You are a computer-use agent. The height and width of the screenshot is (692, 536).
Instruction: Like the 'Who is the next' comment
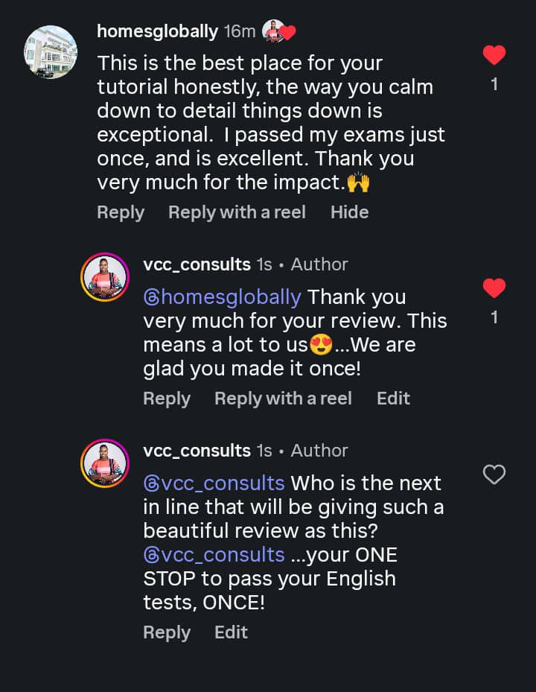(494, 475)
